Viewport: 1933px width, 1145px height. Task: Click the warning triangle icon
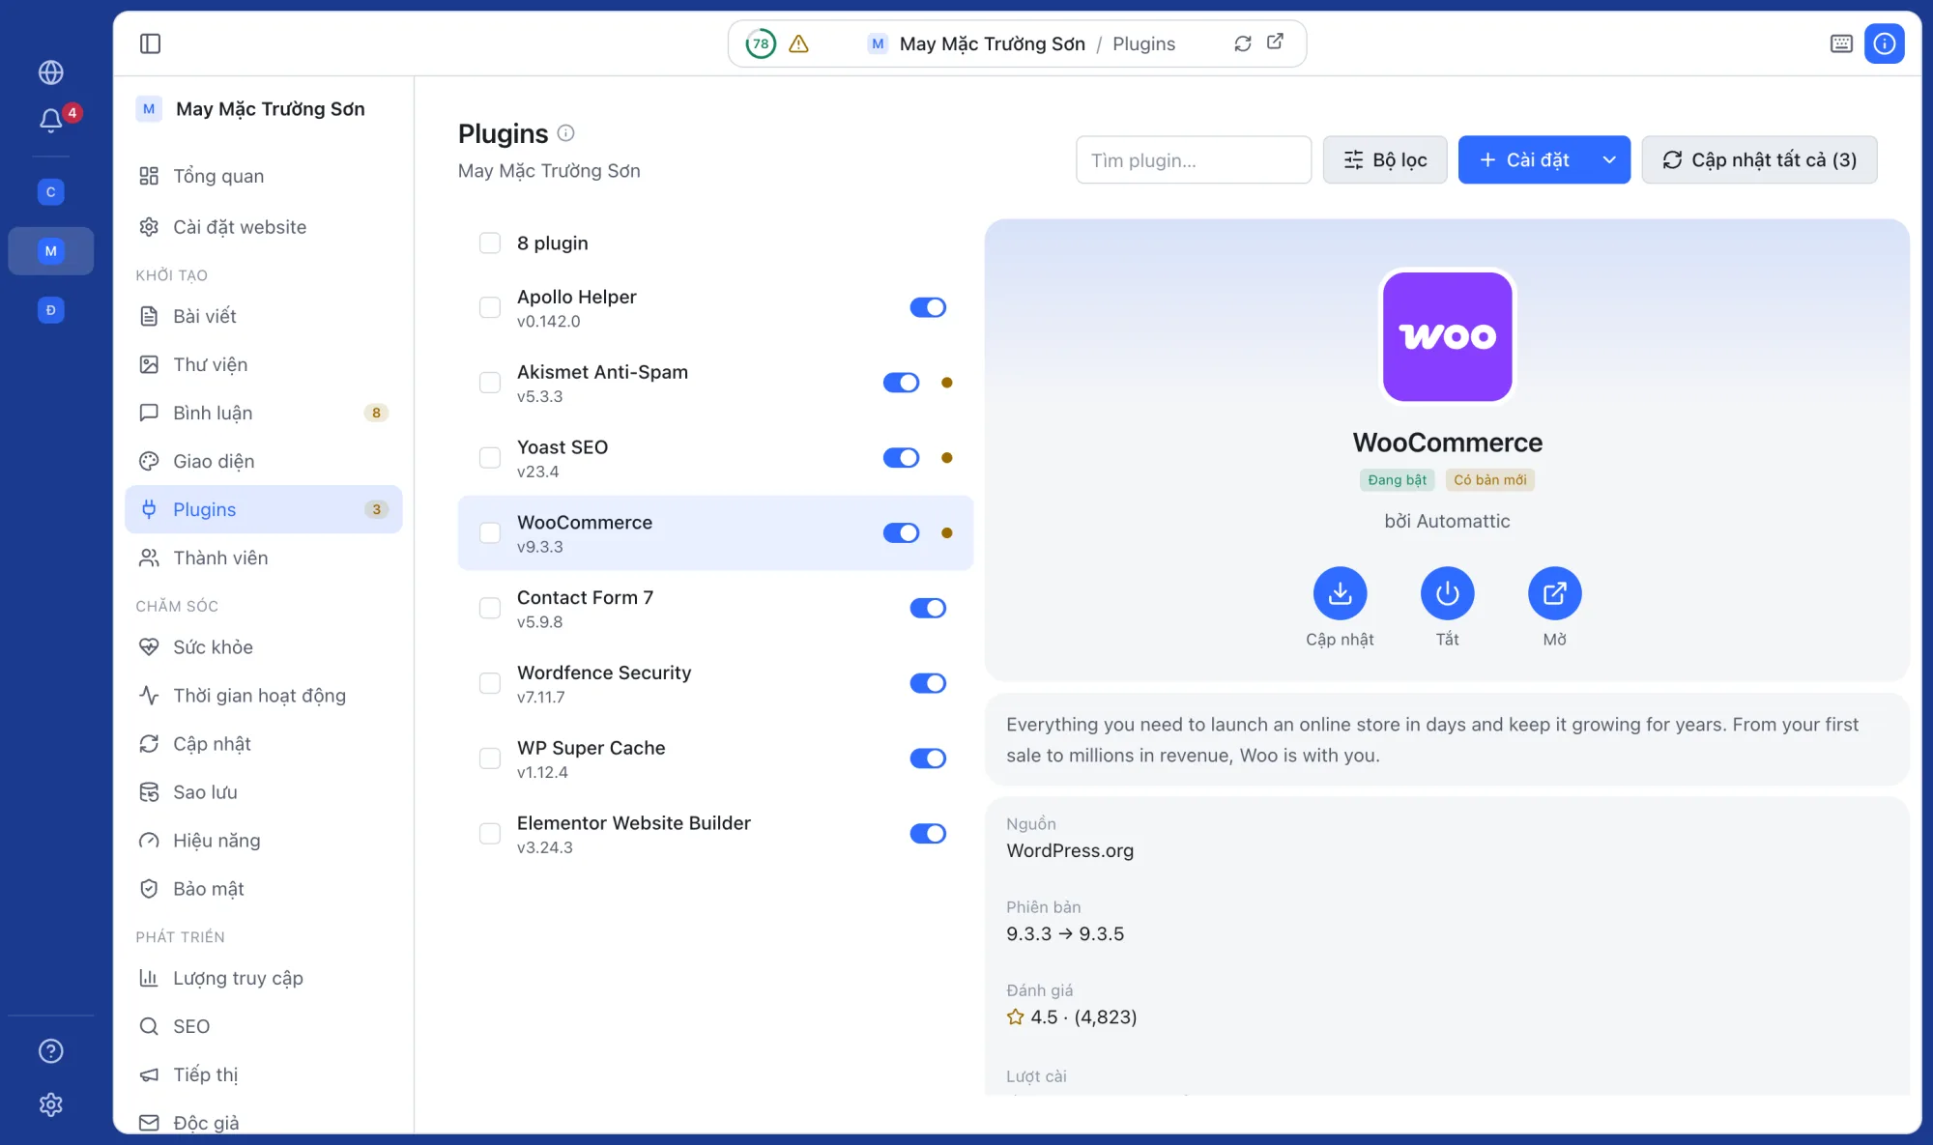tap(798, 43)
